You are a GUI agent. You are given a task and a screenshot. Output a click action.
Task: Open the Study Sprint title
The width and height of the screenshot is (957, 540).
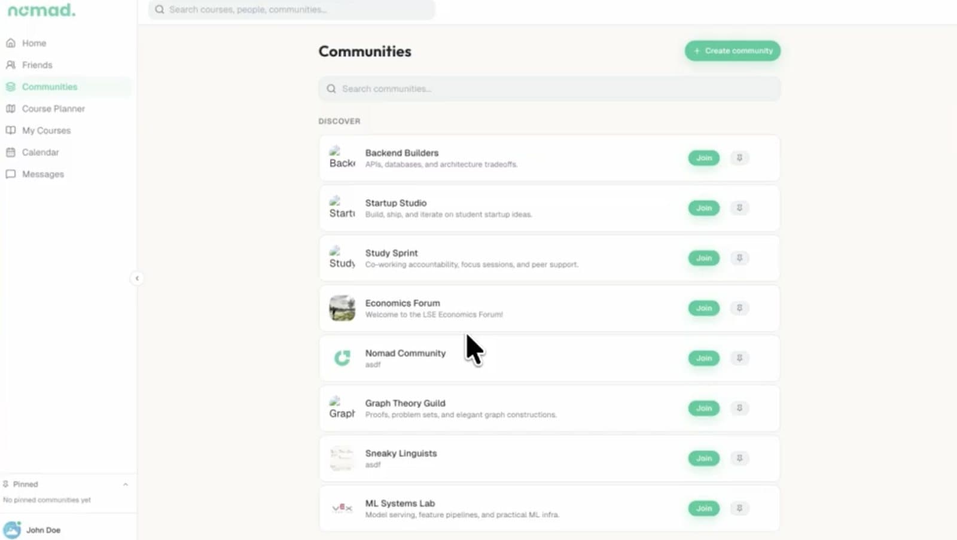tap(392, 253)
